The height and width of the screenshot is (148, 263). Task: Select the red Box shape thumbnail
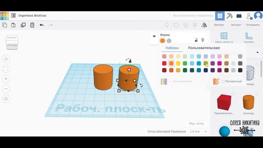[x=224, y=102]
